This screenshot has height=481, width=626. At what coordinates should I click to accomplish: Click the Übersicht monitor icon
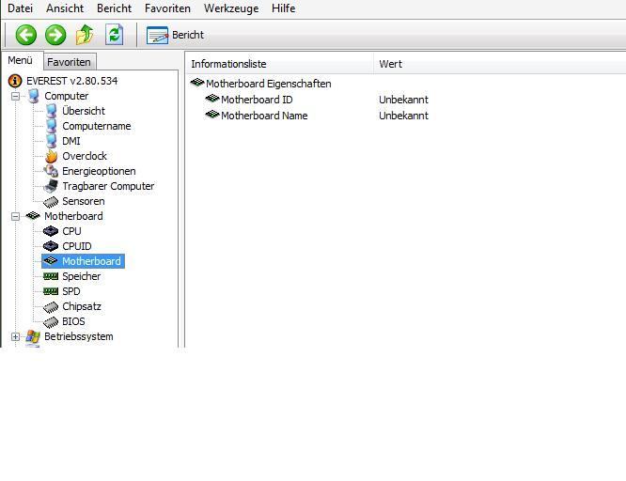51,111
